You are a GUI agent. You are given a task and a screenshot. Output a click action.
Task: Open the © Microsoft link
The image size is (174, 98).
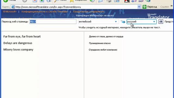[10, 11]
